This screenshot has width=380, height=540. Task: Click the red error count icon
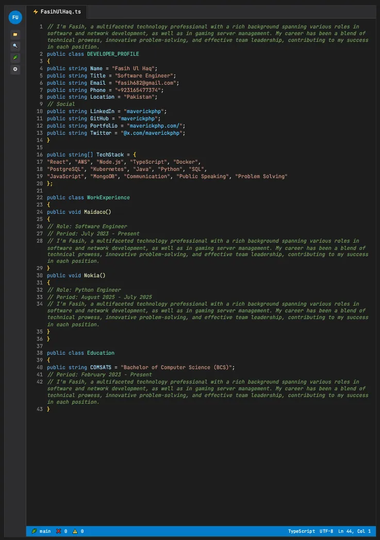tap(59, 531)
